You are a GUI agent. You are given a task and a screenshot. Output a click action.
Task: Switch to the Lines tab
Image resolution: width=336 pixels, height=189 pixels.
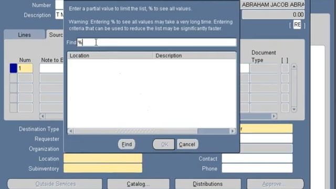[24, 35]
